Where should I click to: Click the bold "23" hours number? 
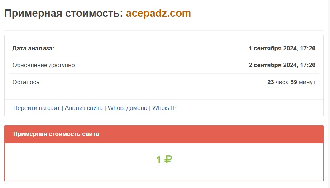click(271, 82)
